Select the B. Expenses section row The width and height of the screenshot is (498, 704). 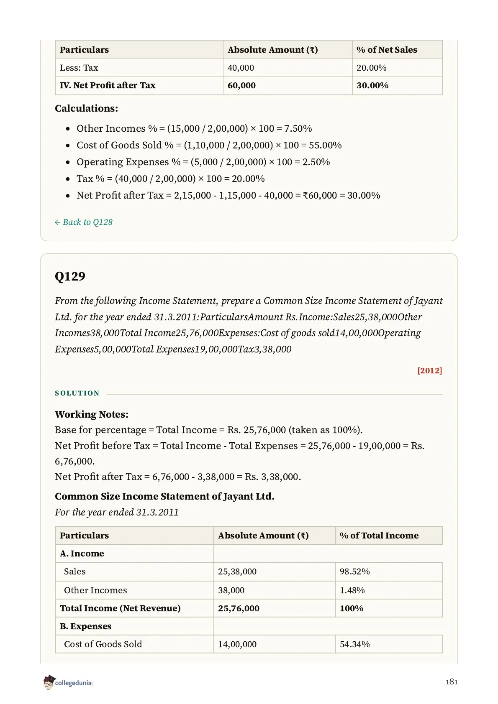(x=249, y=626)
